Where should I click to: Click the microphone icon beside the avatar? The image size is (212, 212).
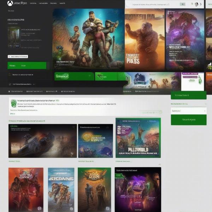tap(201, 4)
